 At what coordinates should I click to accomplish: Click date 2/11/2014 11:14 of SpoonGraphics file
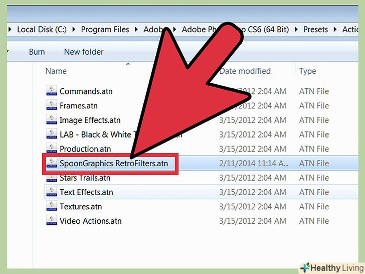pos(254,164)
